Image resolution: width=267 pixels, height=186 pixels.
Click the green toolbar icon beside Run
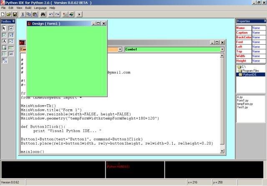coord(71,14)
